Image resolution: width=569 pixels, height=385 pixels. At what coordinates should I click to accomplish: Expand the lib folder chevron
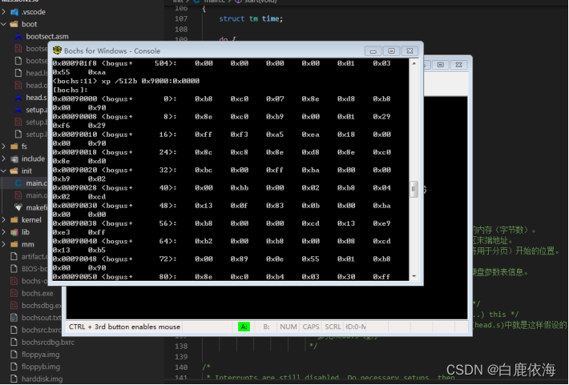point(4,232)
